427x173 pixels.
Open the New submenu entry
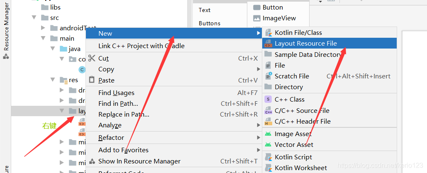point(174,34)
